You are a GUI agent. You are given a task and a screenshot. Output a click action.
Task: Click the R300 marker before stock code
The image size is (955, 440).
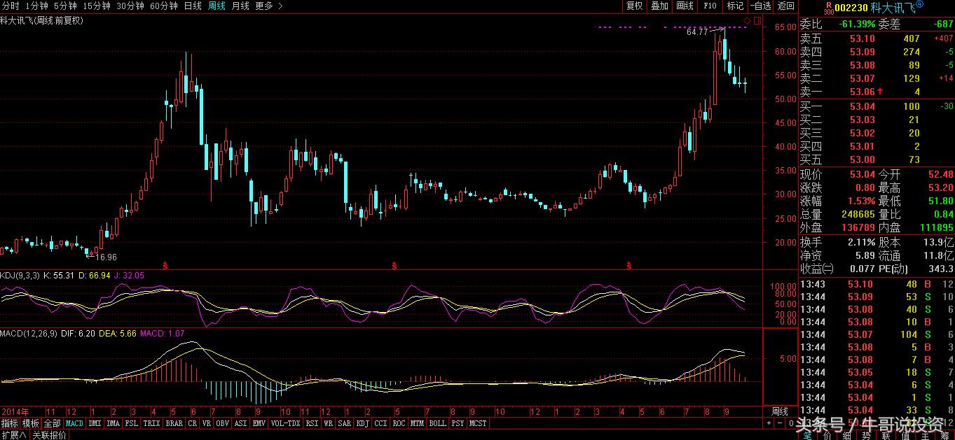tap(829, 7)
